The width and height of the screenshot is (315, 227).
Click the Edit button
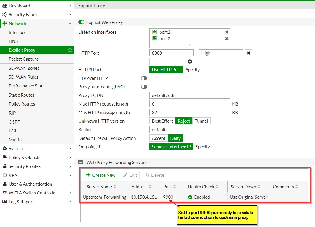pos(130,175)
